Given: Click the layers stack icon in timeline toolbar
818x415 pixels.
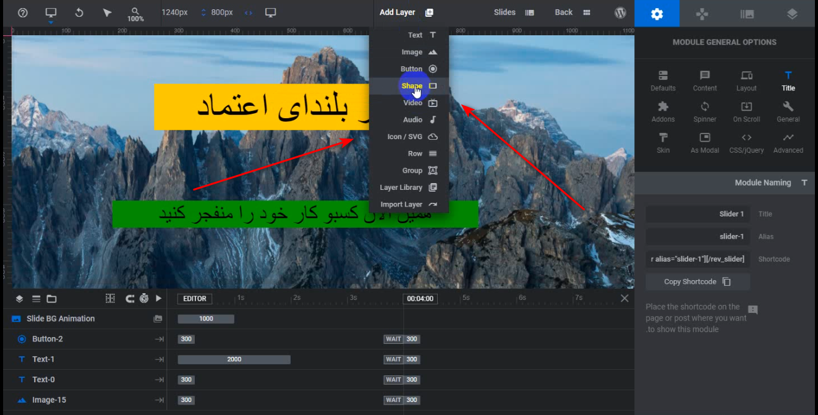Looking at the screenshot, I should [x=20, y=299].
